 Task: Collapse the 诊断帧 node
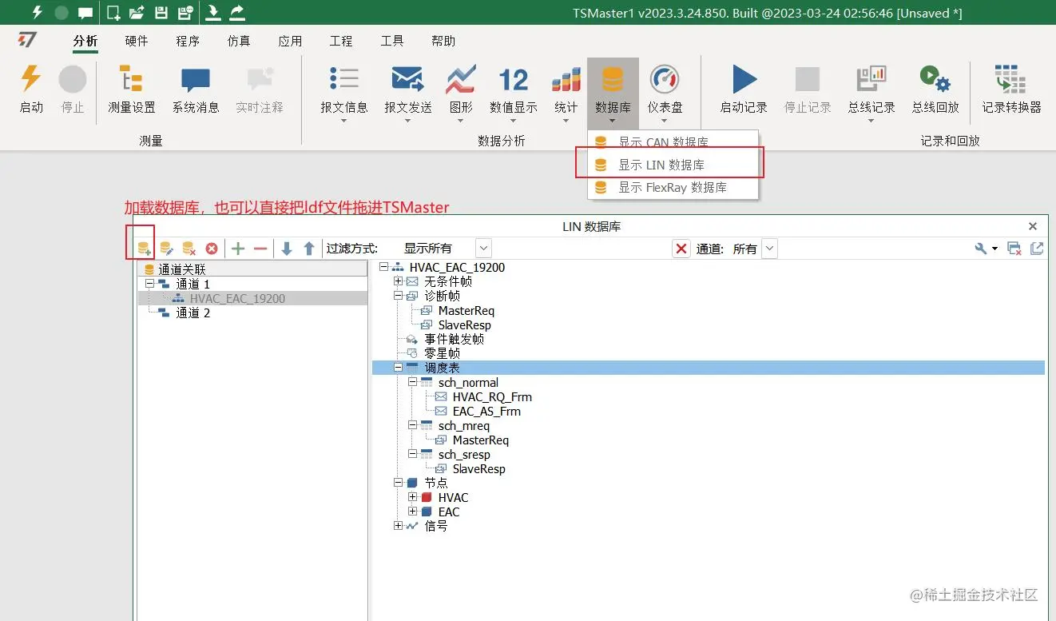(x=399, y=296)
